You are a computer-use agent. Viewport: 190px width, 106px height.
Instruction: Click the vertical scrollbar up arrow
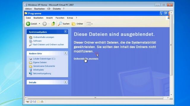[x=171, y=13]
